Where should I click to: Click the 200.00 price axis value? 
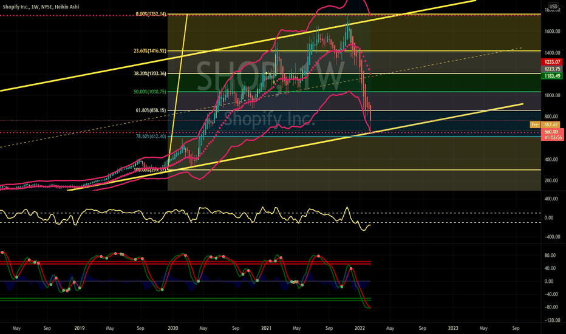pyautogui.click(x=553, y=180)
